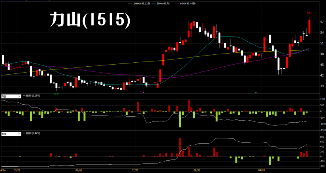Click the 08/01 date label
This screenshot has height=173, width=326.
(x=197, y=171)
